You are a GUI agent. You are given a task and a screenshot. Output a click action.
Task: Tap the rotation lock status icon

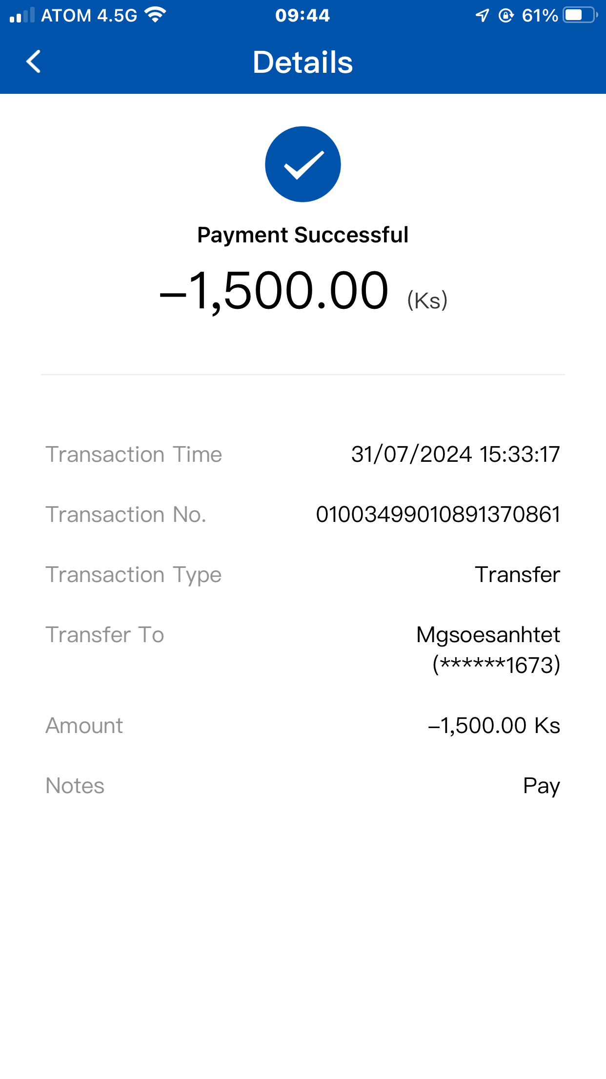click(x=506, y=16)
